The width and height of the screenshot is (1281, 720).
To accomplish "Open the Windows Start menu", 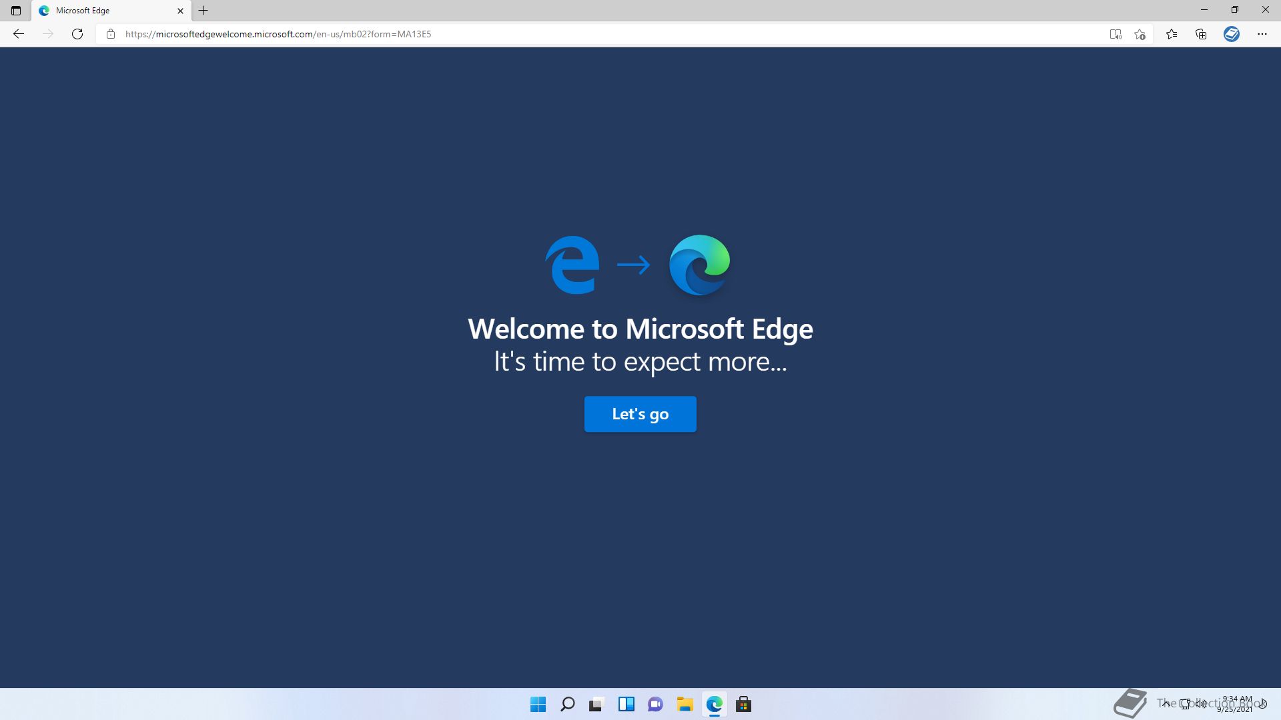I will tap(538, 705).
